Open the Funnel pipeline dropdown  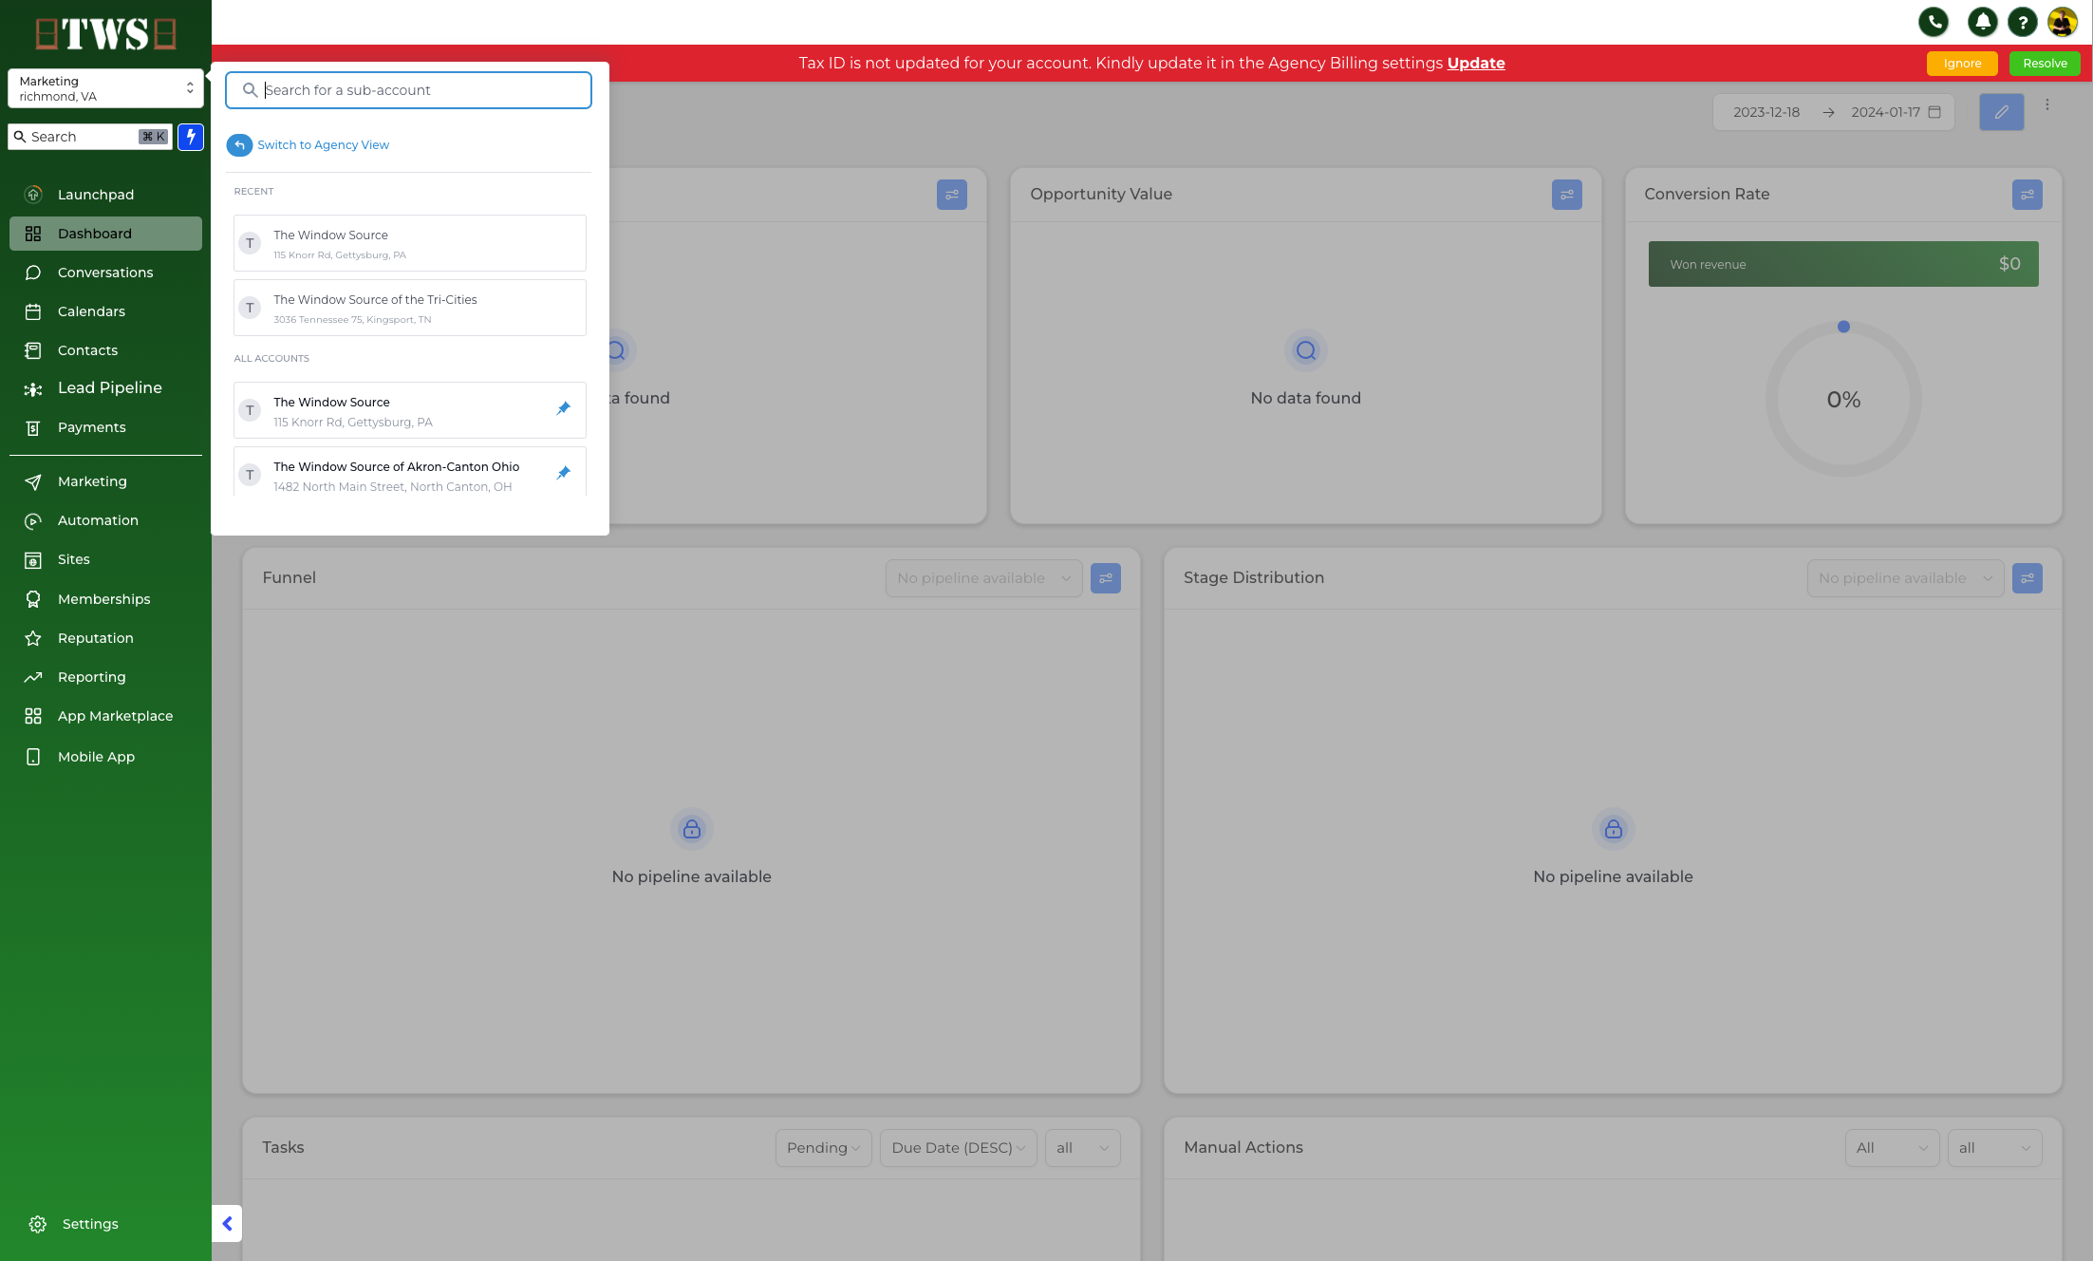pyautogui.click(x=983, y=578)
